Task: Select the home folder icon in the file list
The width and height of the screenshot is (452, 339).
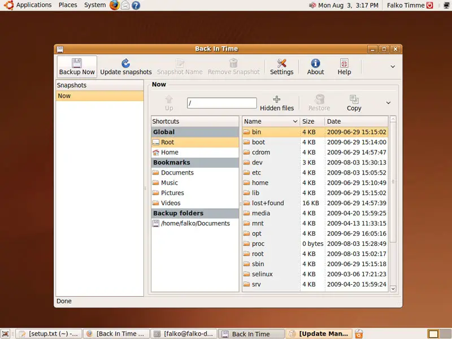Action: click(246, 182)
